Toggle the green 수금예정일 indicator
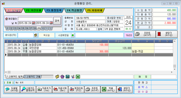181x98 pixels. pyautogui.click(x=73, y=35)
